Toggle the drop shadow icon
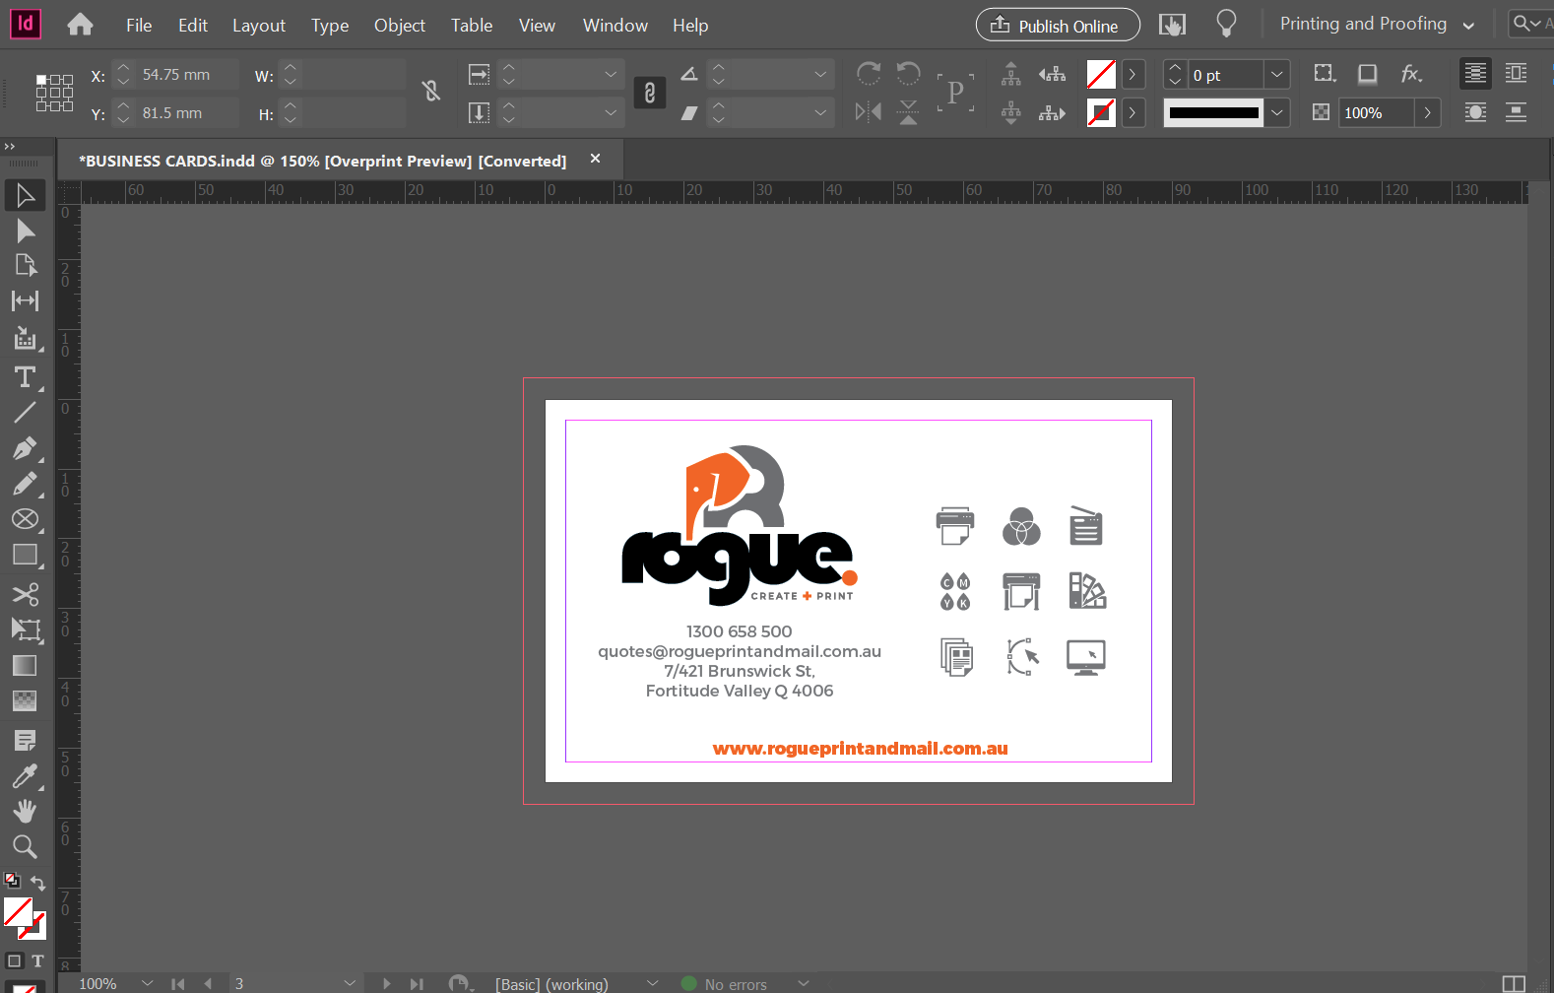 tap(1367, 74)
